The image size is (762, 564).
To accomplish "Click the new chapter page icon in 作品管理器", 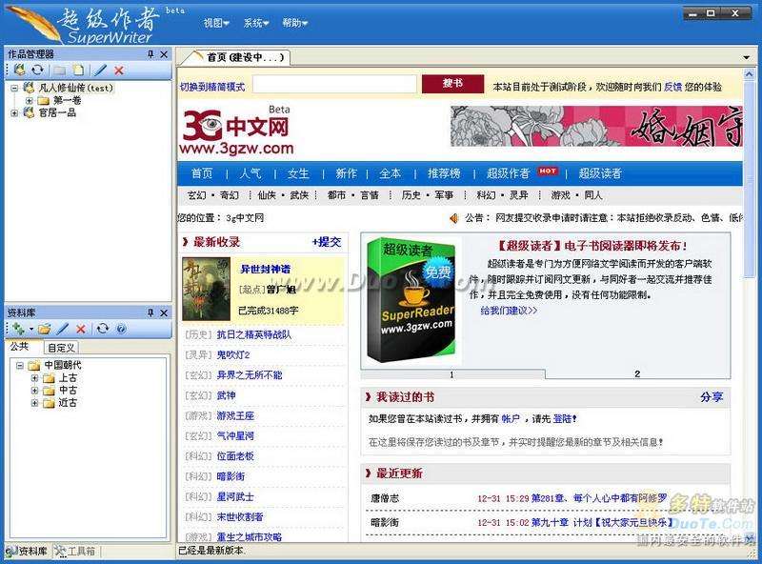I will (78, 70).
